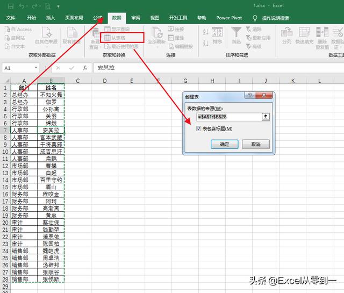Switch to the 开发工具 ribbon tab
The image size is (344, 293).
point(178,18)
